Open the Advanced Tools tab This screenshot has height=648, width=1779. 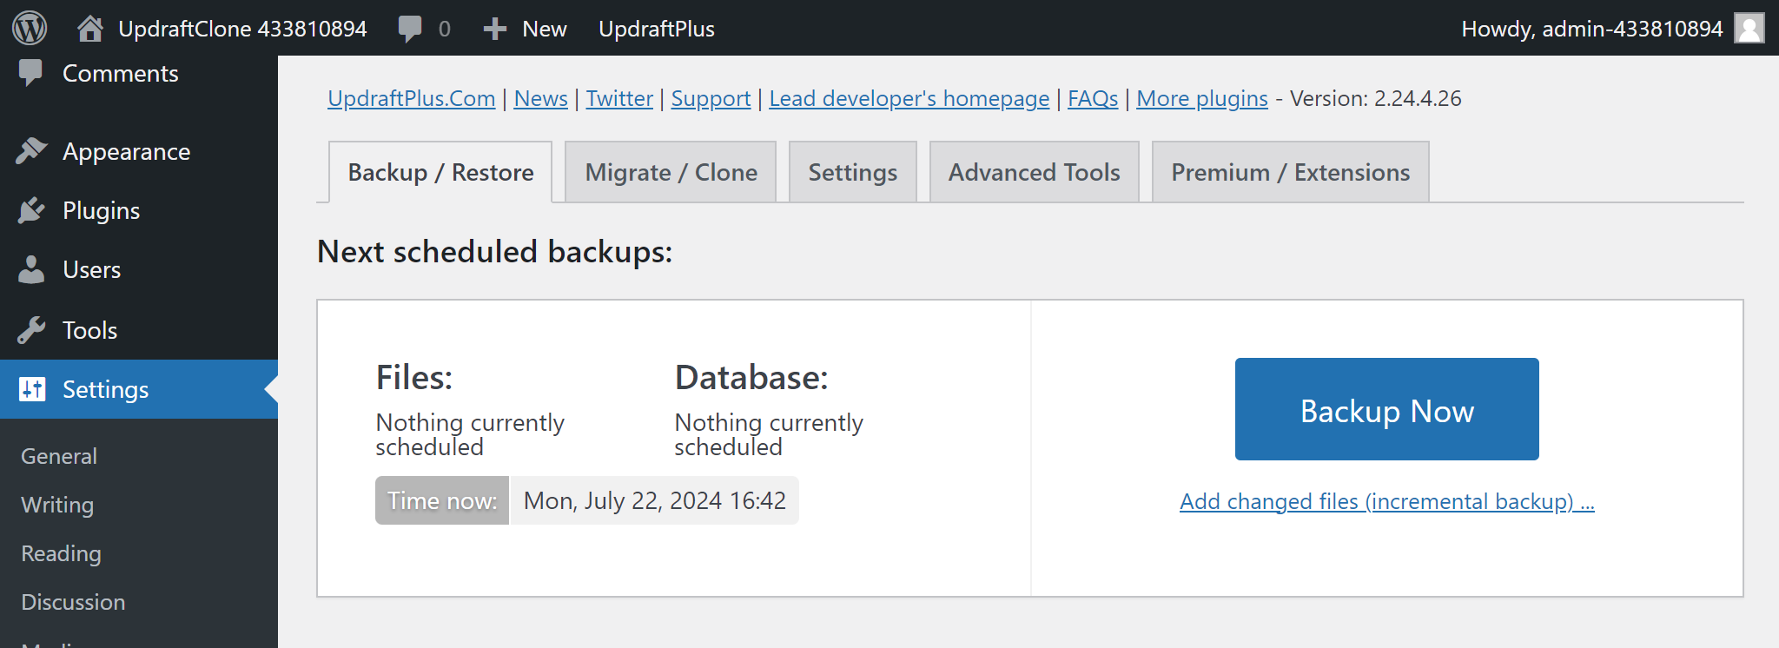pos(1034,172)
